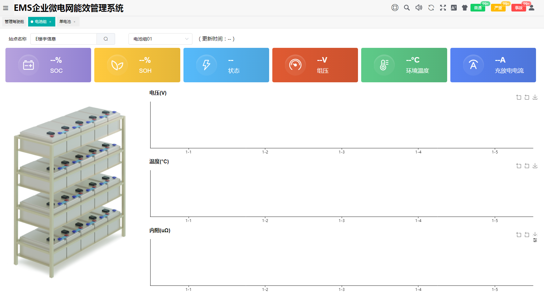Open 事故 alarm badge

click(x=518, y=8)
